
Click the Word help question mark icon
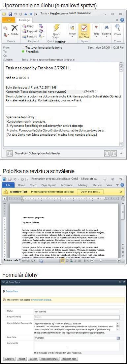coord(123,185)
